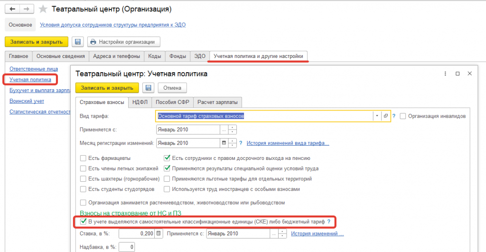Screen dimensions: 486x252
Task: Click the Надбавка, в % field
Action: click(x=127, y=247)
